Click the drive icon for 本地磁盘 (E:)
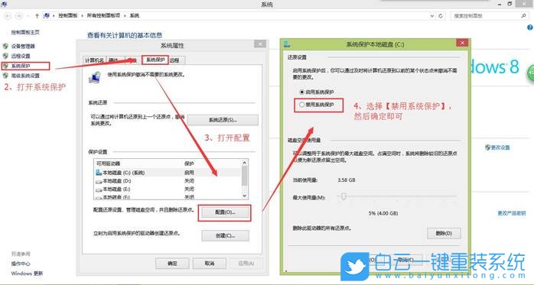The height and width of the screenshot is (285, 534). click(x=99, y=189)
